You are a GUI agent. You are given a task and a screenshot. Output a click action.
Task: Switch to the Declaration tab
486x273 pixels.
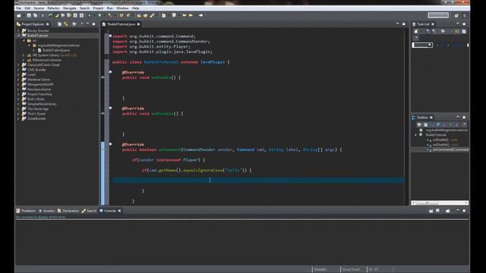click(68, 211)
